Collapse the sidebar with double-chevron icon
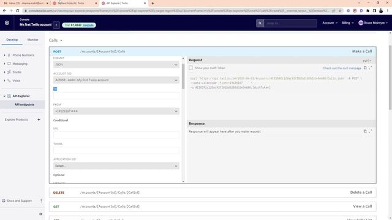The height and width of the screenshot is (220, 392). point(41,214)
